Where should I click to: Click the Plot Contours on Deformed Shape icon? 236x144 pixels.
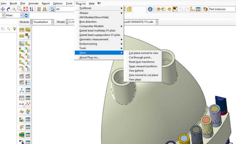[22, 50]
